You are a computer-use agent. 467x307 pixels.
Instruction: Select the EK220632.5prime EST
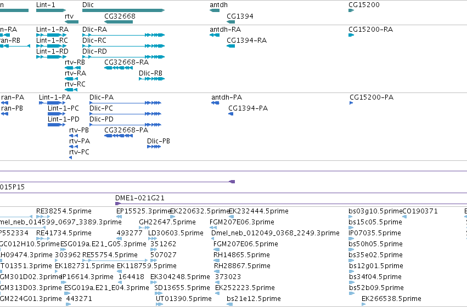[x=172, y=217]
